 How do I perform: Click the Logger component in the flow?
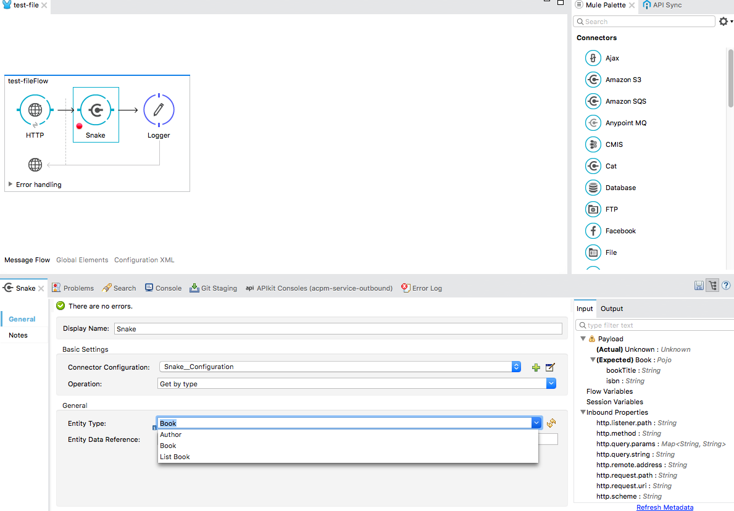coord(159,110)
